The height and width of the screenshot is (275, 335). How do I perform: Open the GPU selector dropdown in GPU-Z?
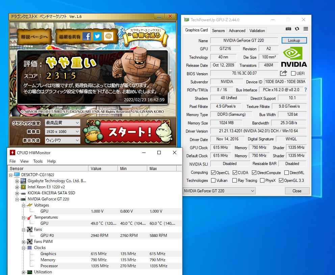point(219,191)
